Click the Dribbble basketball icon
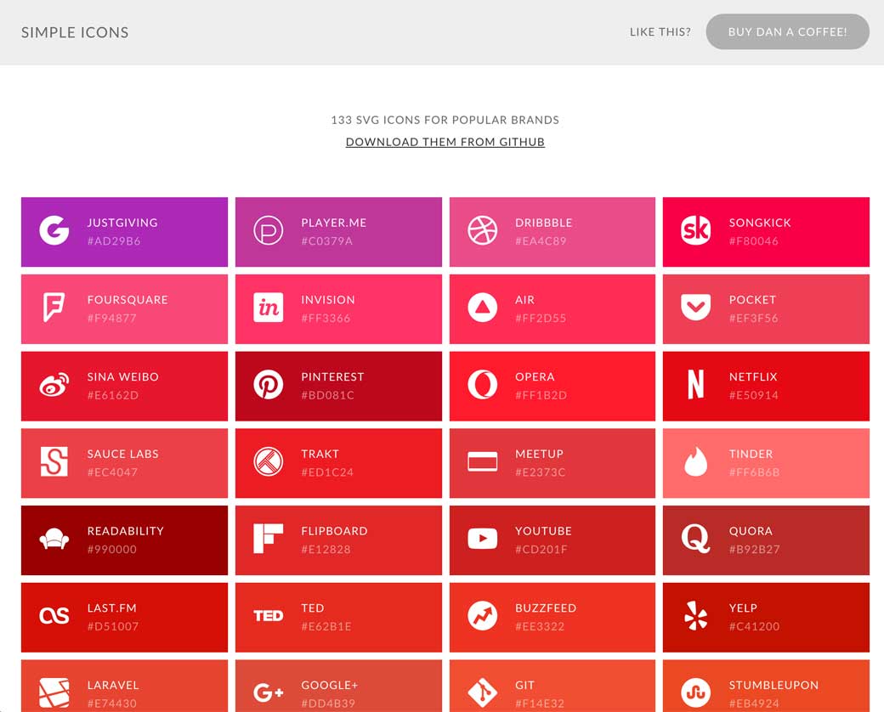884x712 pixels. coord(482,231)
